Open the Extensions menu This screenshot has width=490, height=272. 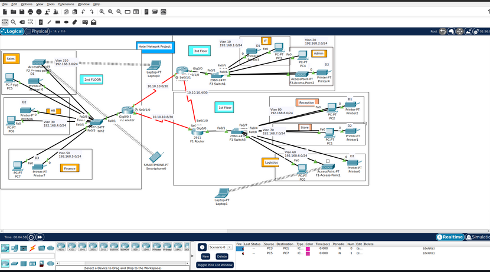point(66,4)
